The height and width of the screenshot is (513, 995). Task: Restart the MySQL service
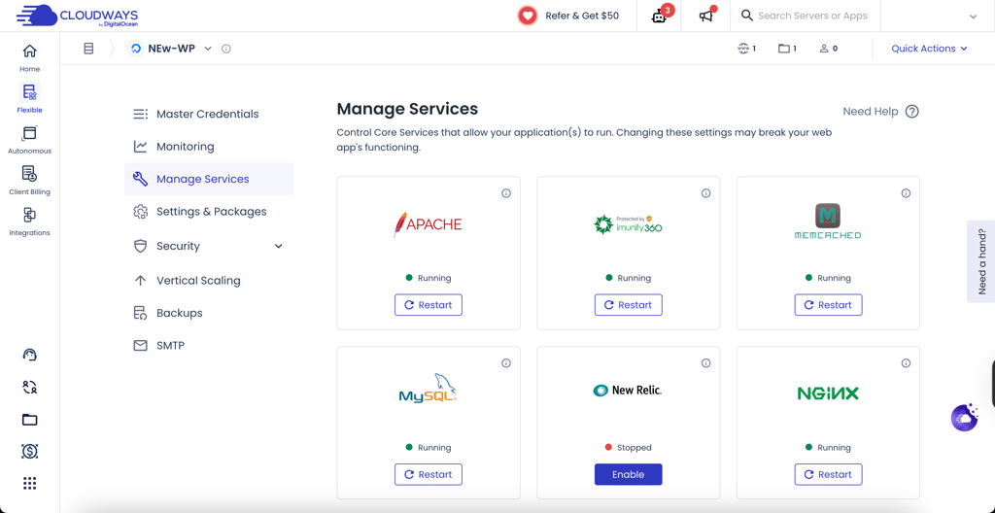tap(429, 474)
